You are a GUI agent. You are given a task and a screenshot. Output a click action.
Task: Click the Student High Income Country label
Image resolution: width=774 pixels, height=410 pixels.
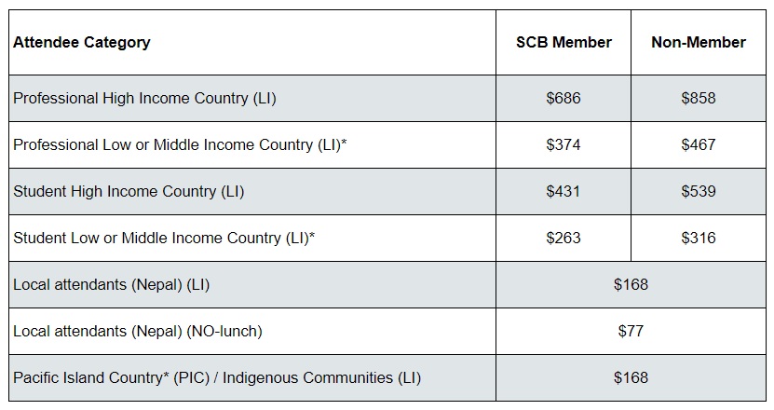coord(129,192)
